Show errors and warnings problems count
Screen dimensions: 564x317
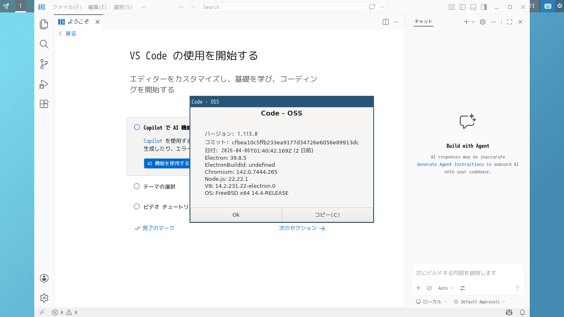point(65,312)
